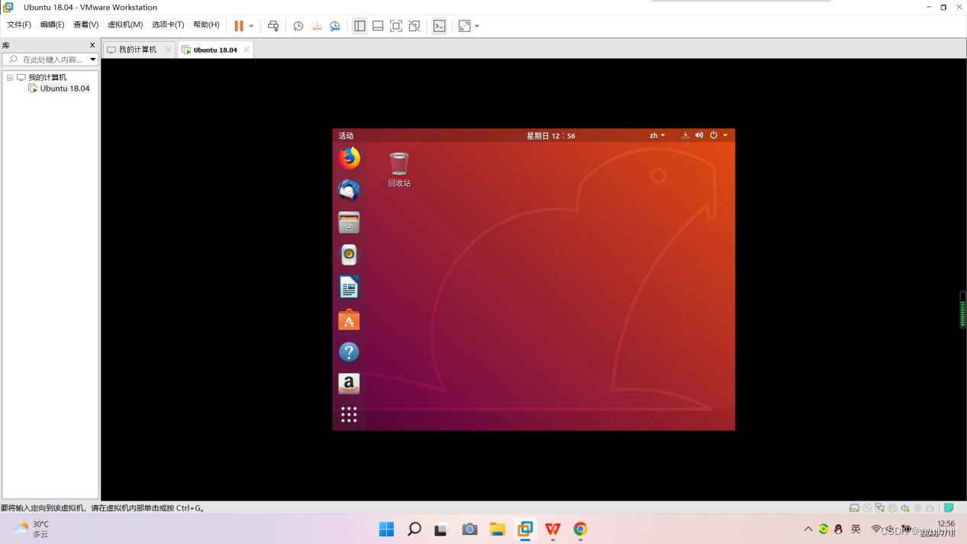
Task: Open the 编辑(E) menu
Action: click(52, 25)
